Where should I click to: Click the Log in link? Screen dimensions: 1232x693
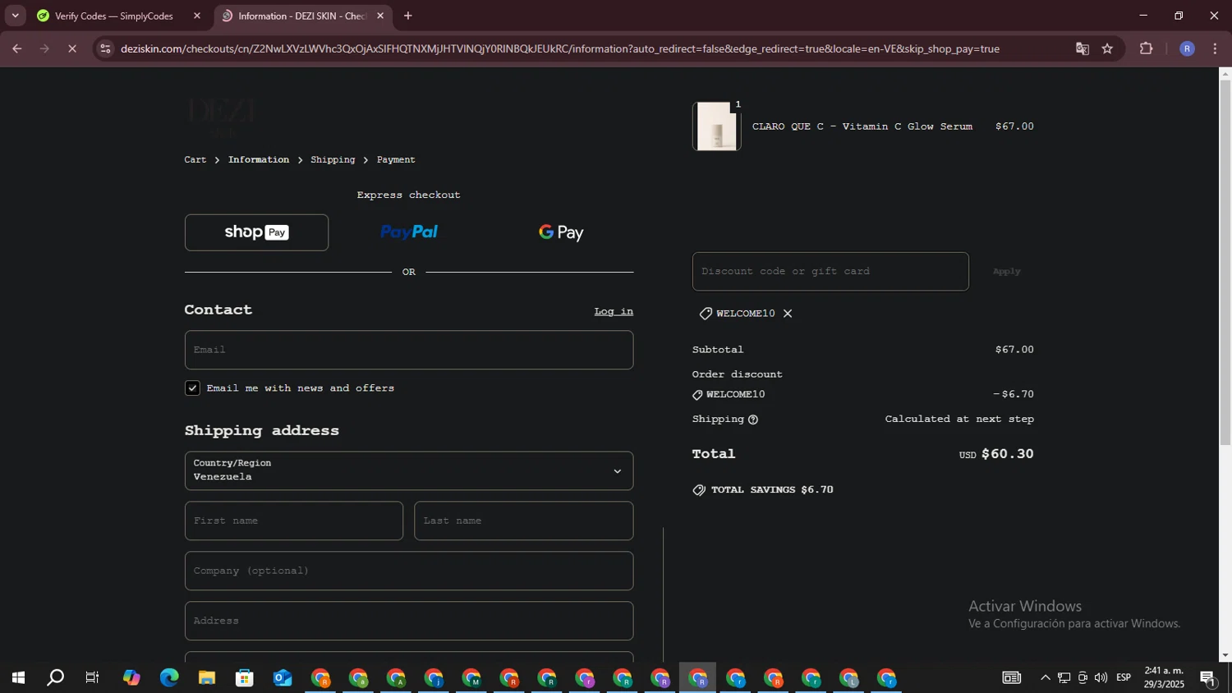(x=614, y=311)
